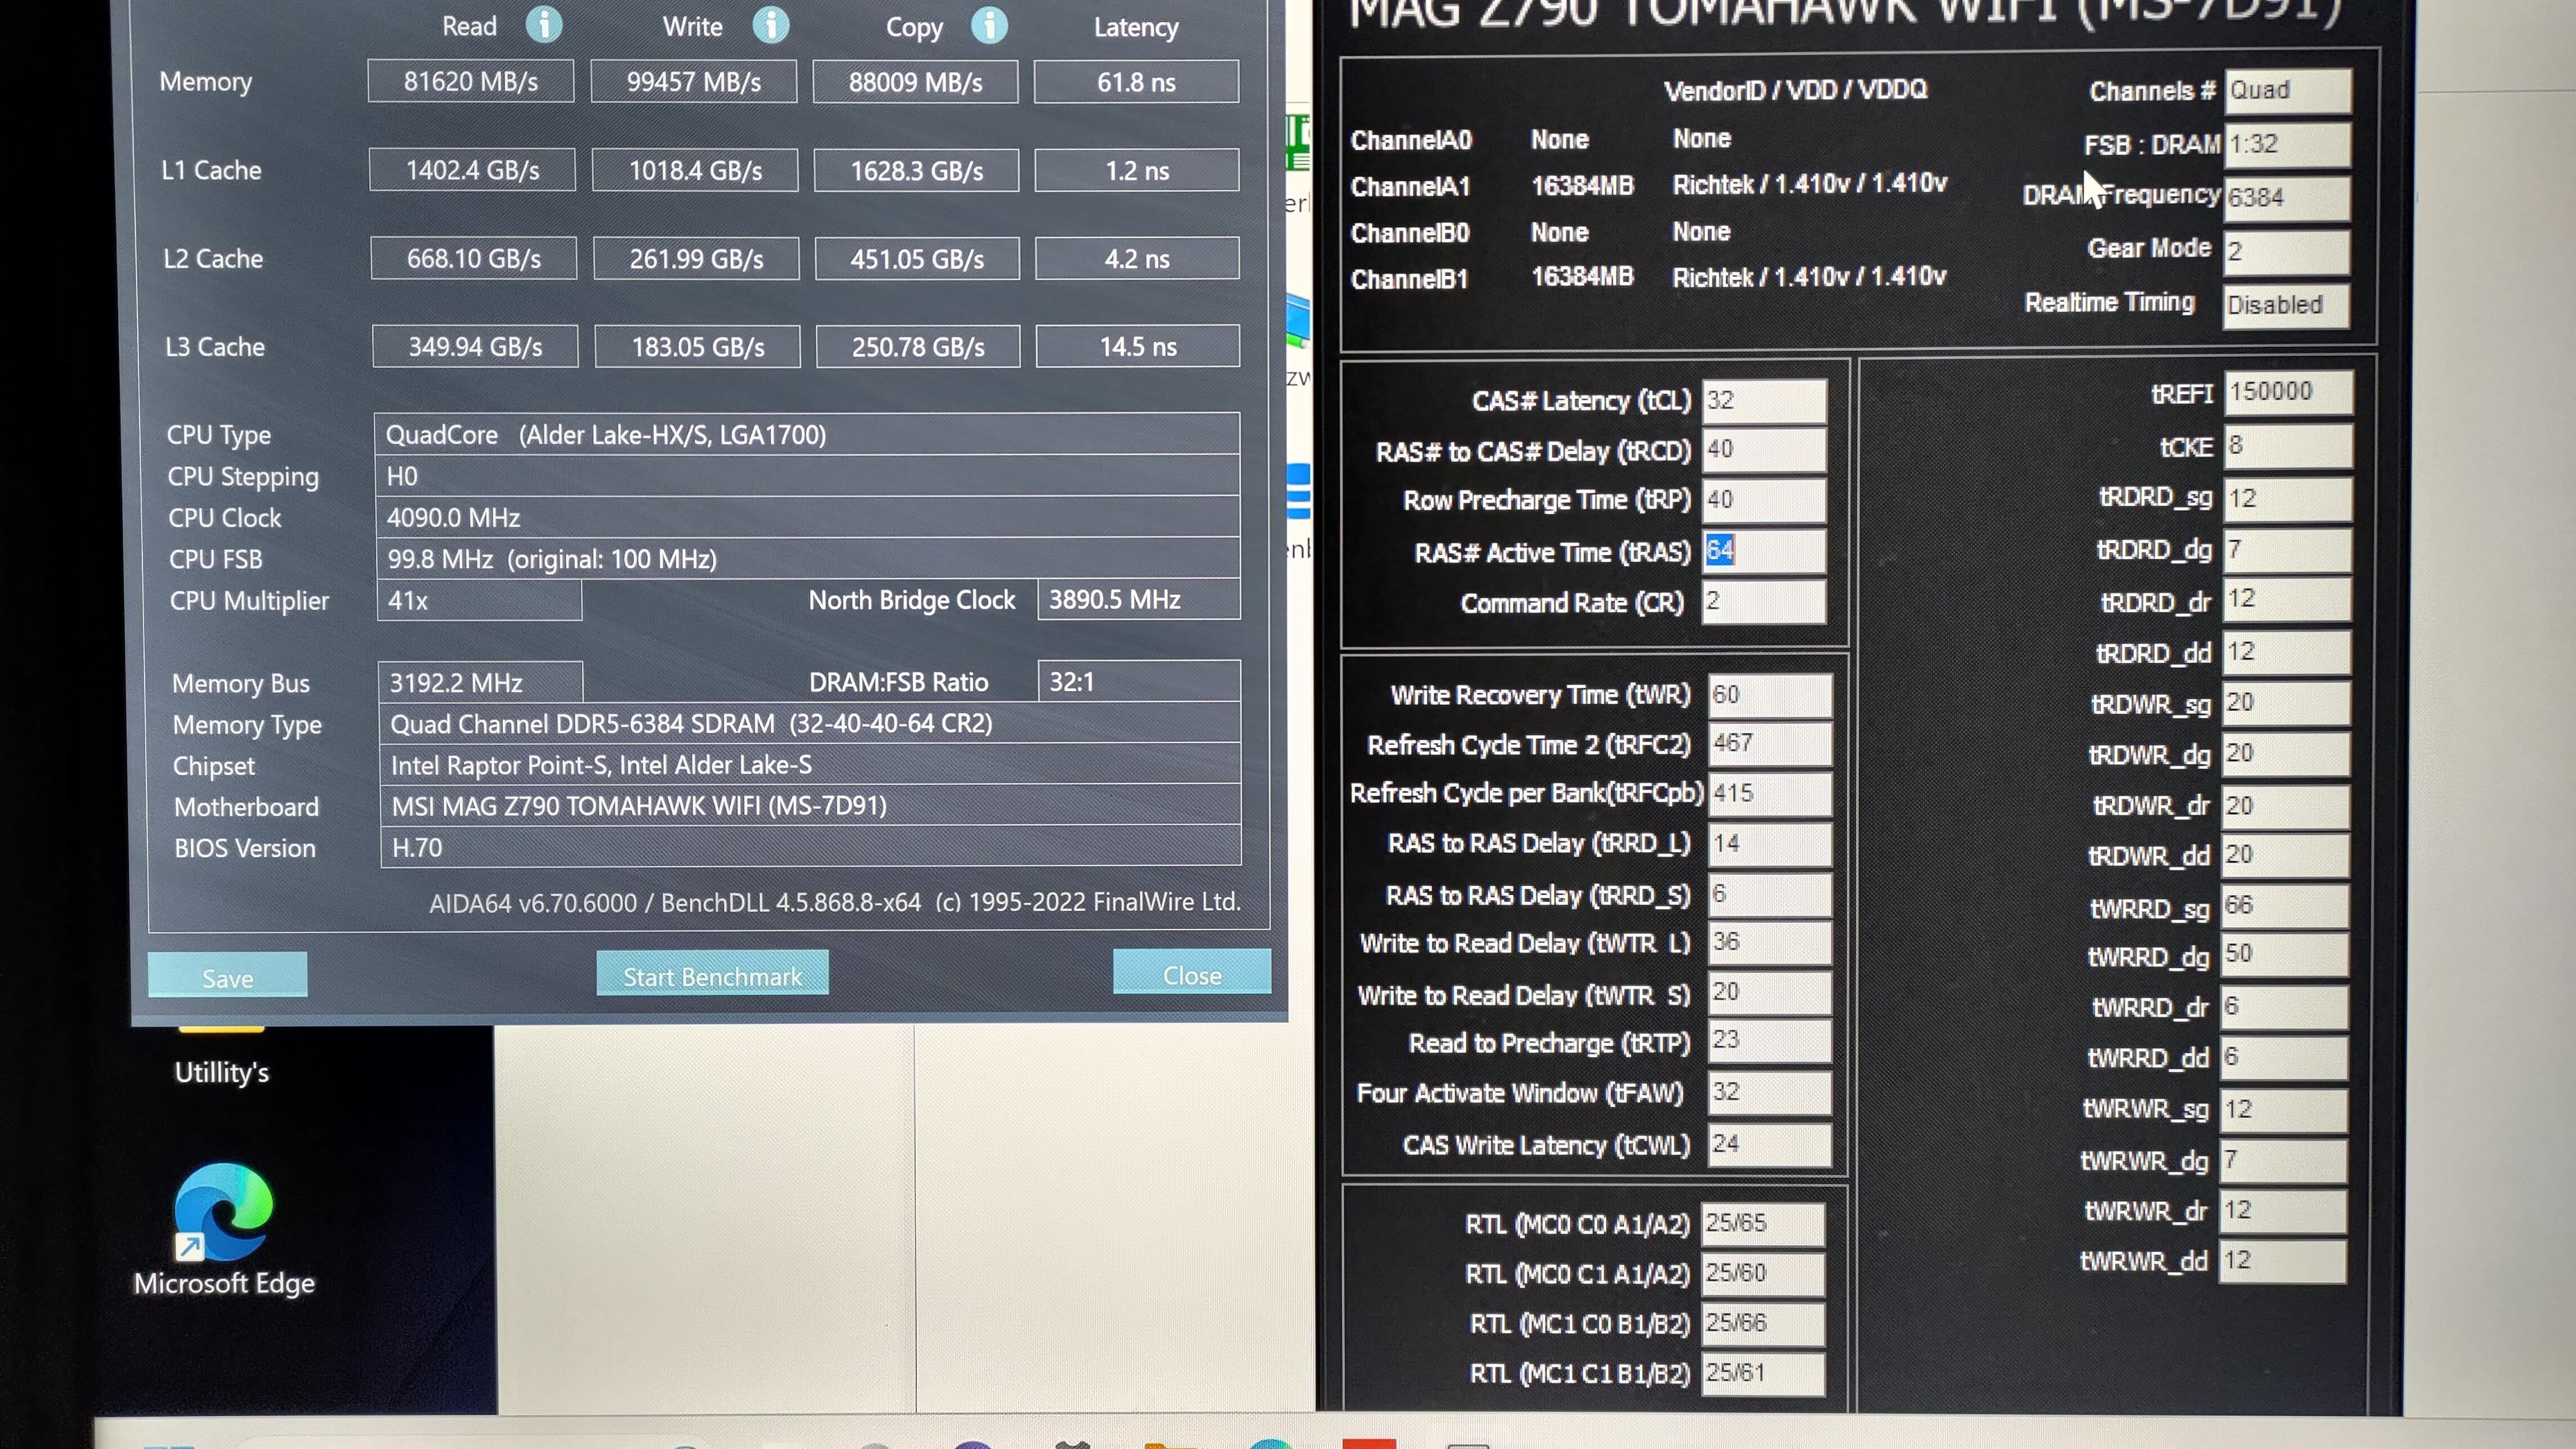Viewport: 2576px width, 1449px height.
Task: Click ChannelA1 vendor Richtek voltage text
Action: 1809,184
